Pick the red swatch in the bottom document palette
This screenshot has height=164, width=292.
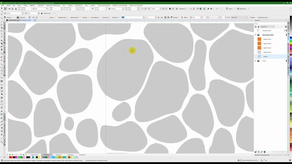pyautogui.click(x=10, y=157)
